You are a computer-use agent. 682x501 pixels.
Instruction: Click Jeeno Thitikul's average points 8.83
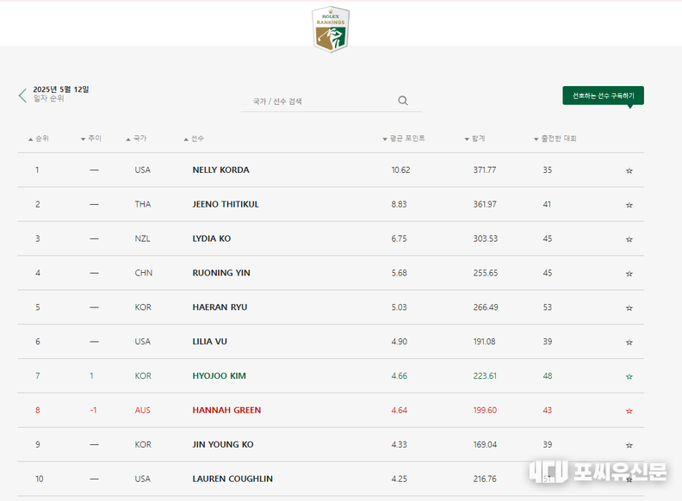pyautogui.click(x=399, y=204)
